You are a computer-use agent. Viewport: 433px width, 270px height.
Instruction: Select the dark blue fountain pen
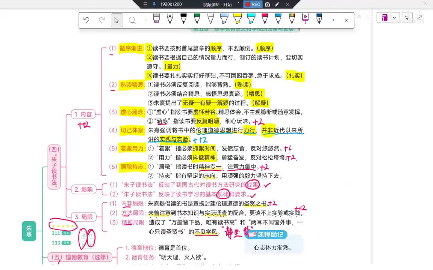coord(319,18)
